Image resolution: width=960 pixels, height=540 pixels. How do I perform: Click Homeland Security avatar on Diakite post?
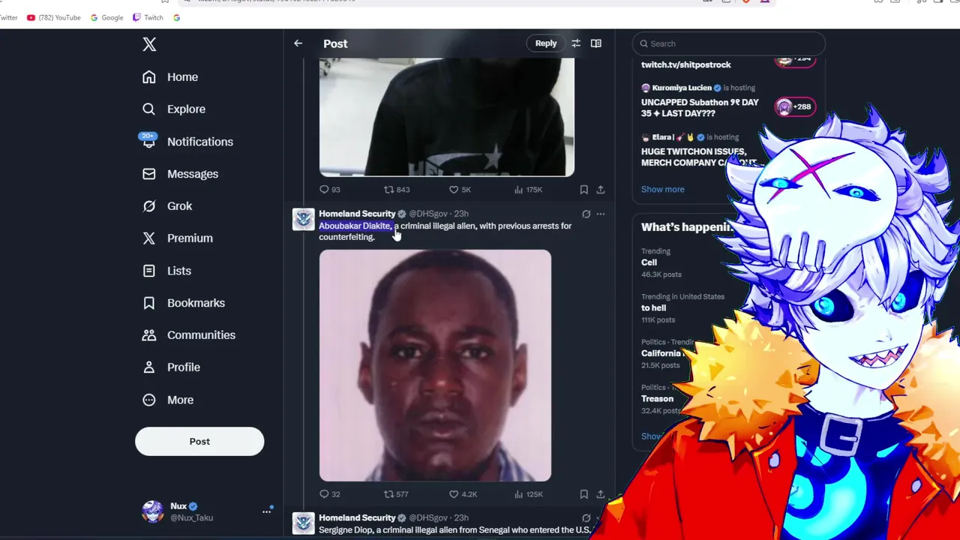click(303, 219)
